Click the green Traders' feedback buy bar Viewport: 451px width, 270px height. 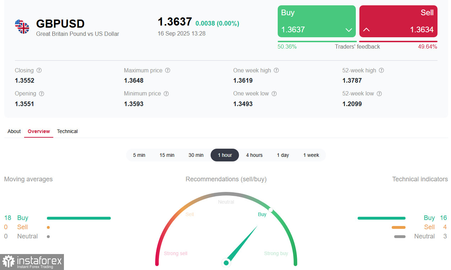(x=317, y=42)
